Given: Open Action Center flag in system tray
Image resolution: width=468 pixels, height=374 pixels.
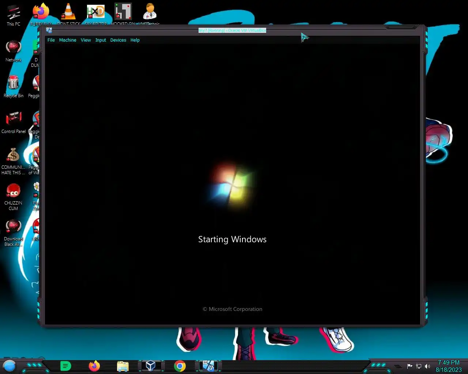Looking at the screenshot, I should click(409, 366).
